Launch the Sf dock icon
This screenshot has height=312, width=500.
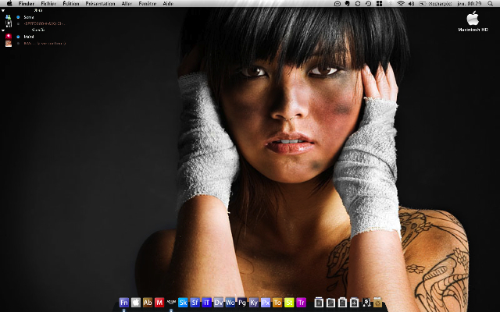point(195,302)
